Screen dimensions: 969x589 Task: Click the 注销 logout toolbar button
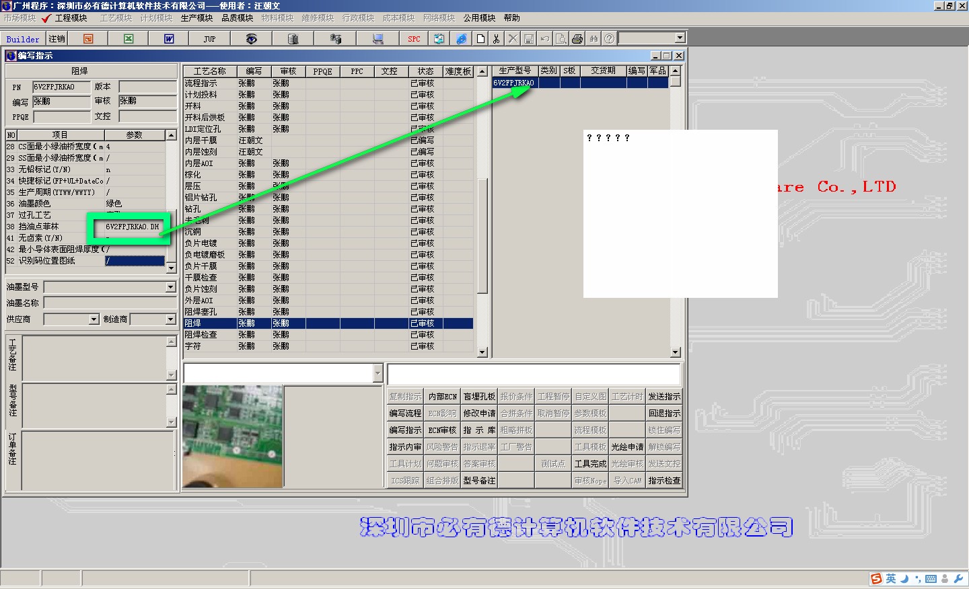point(57,39)
